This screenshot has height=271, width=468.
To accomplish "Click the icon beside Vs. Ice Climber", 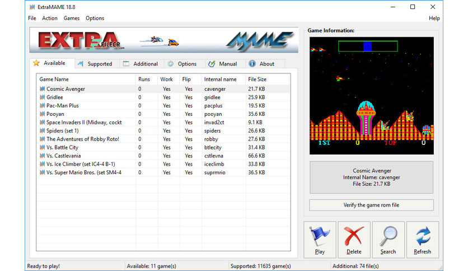I will pyautogui.click(x=43, y=164).
